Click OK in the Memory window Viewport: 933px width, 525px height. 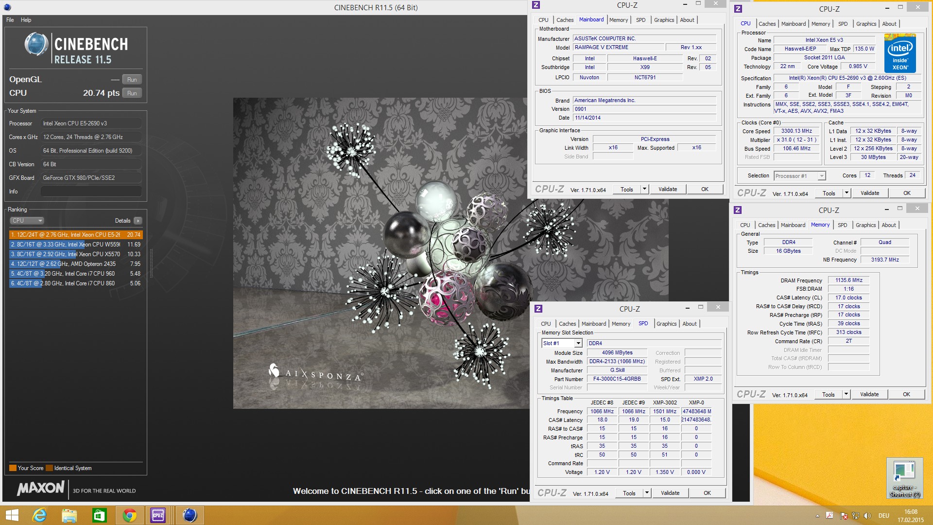pyautogui.click(x=906, y=394)
